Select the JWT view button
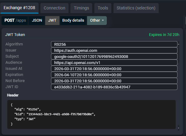This screenshot has width=186, height=136. 52,20
